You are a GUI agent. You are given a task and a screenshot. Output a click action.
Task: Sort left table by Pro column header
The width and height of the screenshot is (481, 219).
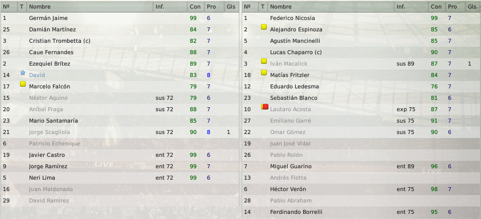coord(214,7)
